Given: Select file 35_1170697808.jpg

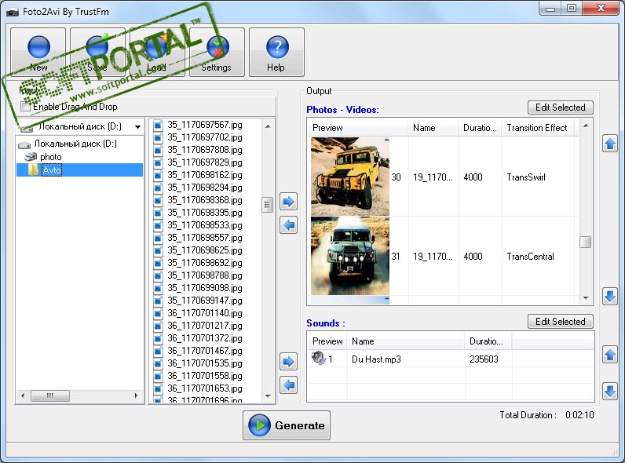Looking at the screenshot, I should tap(204, 150).
